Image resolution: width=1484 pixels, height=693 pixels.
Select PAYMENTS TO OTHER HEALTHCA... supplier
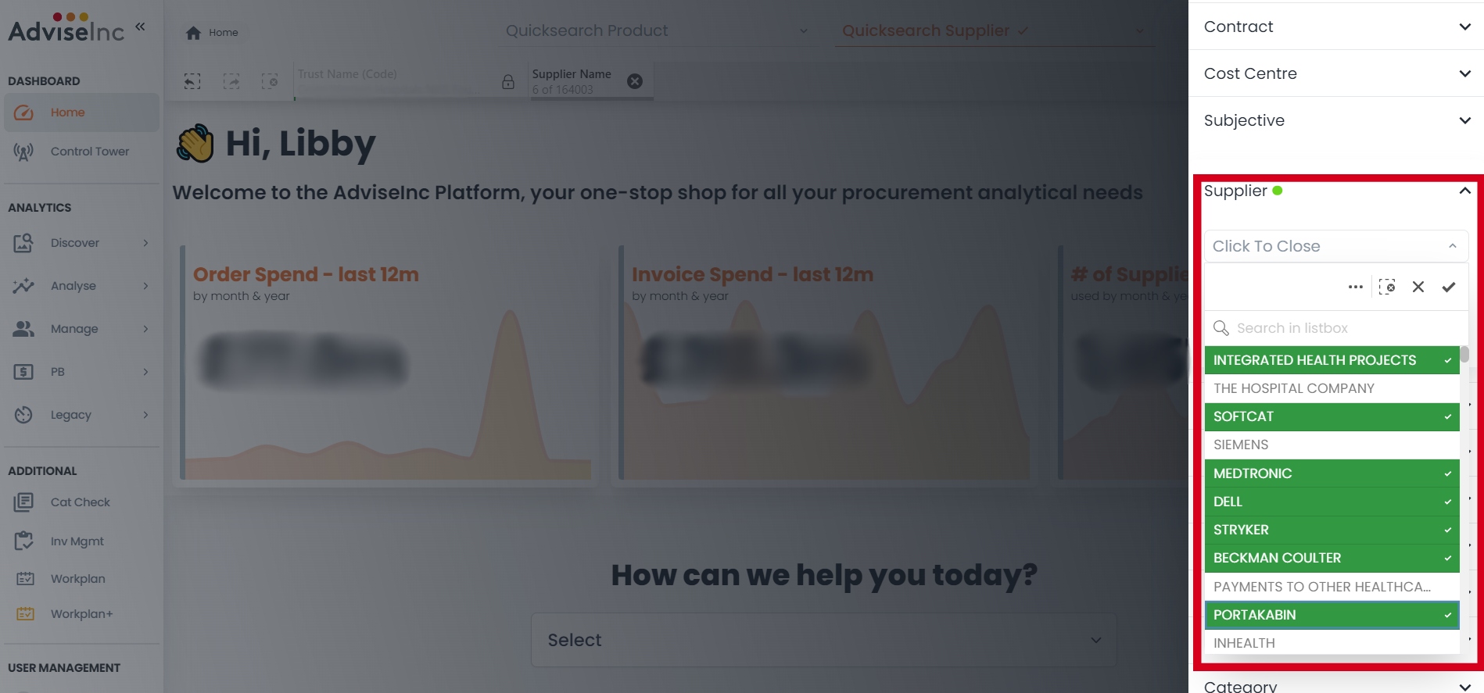point(1332,587)
